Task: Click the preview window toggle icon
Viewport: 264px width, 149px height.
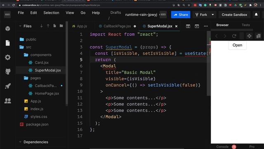Action: click(x=197, y=26)
